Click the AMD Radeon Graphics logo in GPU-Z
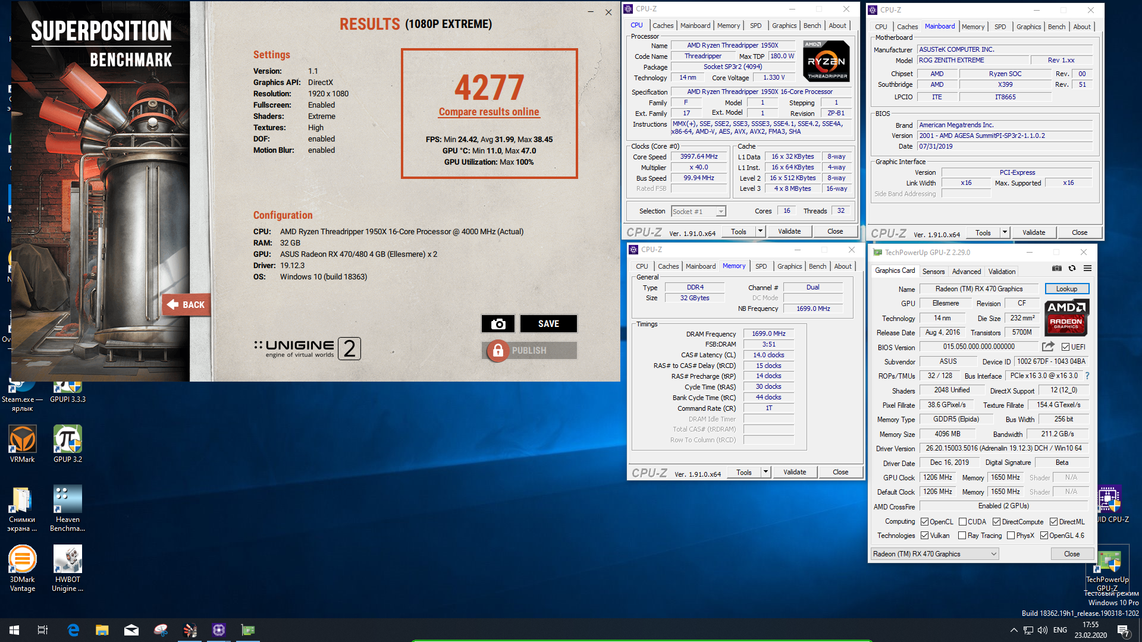Image resolution: width=1142 pixels, height=642 pixels. pos(1067,318)
